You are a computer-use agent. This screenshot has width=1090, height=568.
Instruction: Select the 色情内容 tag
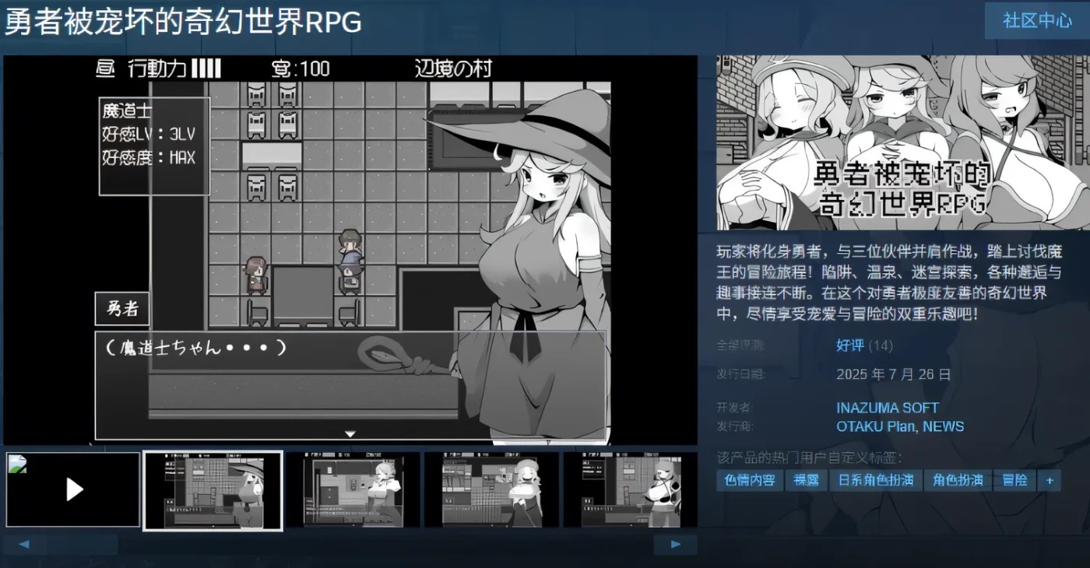coord(749,481)
